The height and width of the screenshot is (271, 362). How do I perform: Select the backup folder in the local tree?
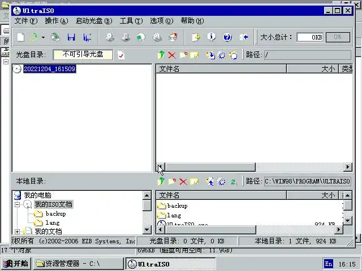pos(55,214)
